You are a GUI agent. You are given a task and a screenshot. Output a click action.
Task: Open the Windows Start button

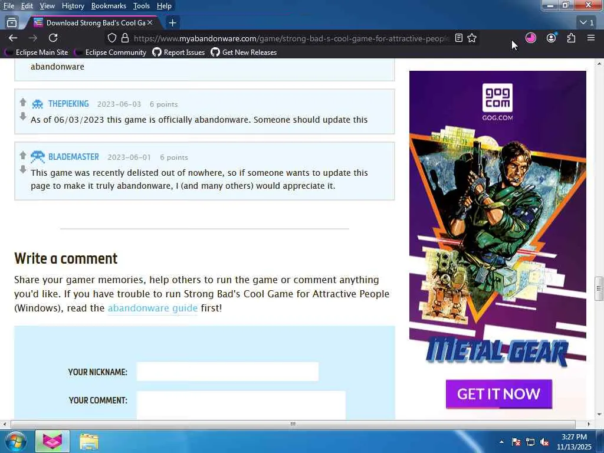pyautogui.click(x=15, y=441)
